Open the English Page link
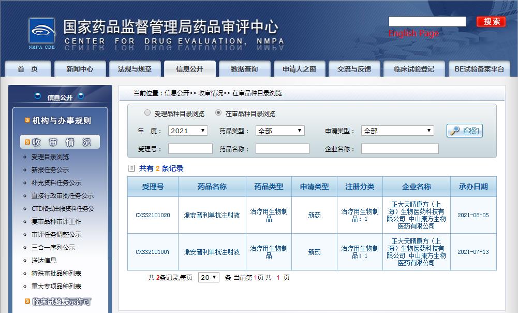 pyautogui.click(x=413, y=34)
